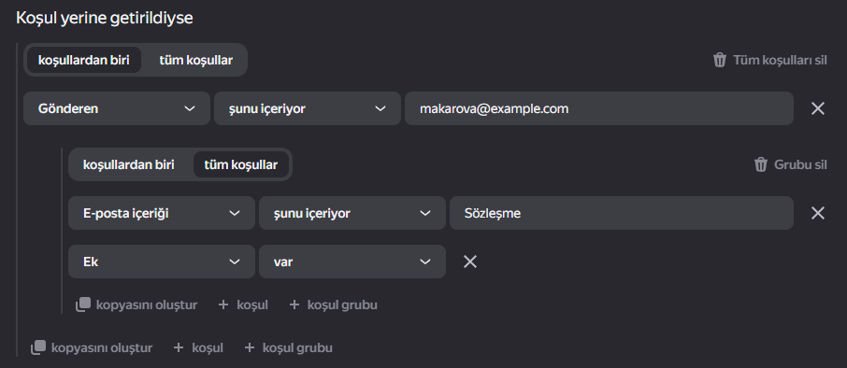
Task: Open the var operator dropdown
Action: pos(352,262)
